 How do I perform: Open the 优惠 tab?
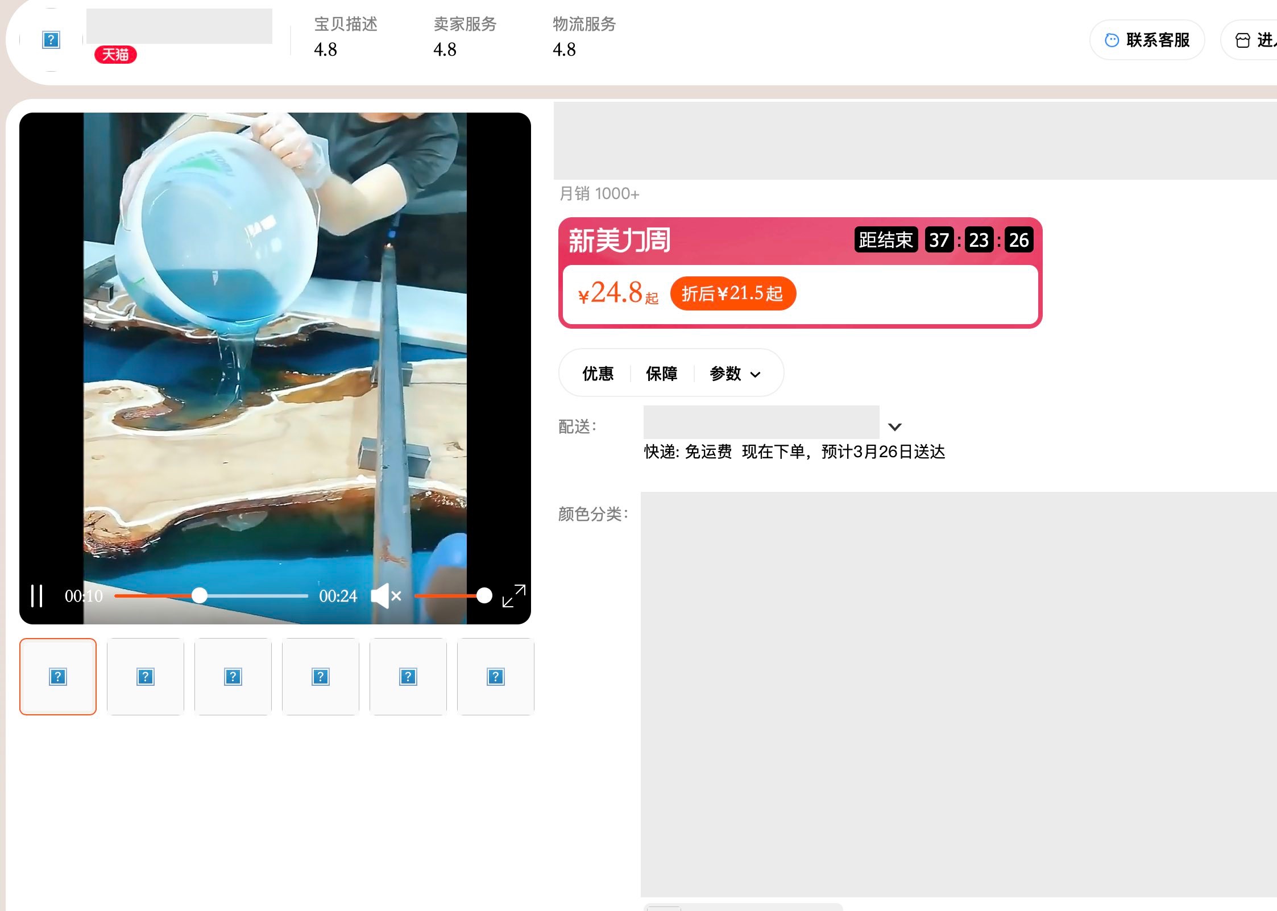point(598,374)
